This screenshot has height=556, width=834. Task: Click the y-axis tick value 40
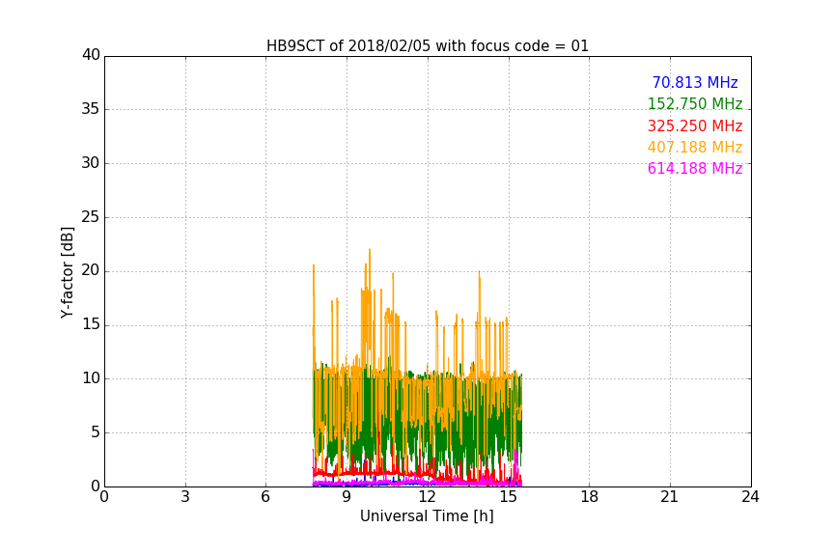[91, 55]
